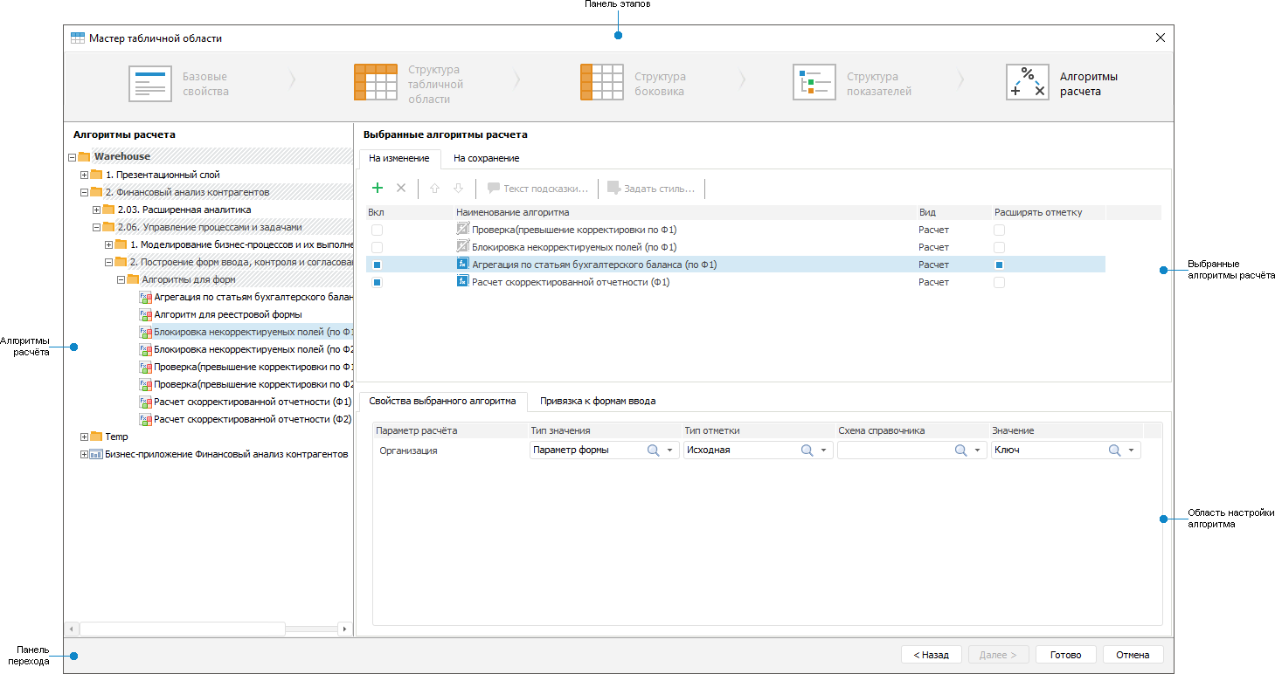The image size is (1275, 674).
Task: Open the Привязка к формам ввода tab
Action: (598, 401)
